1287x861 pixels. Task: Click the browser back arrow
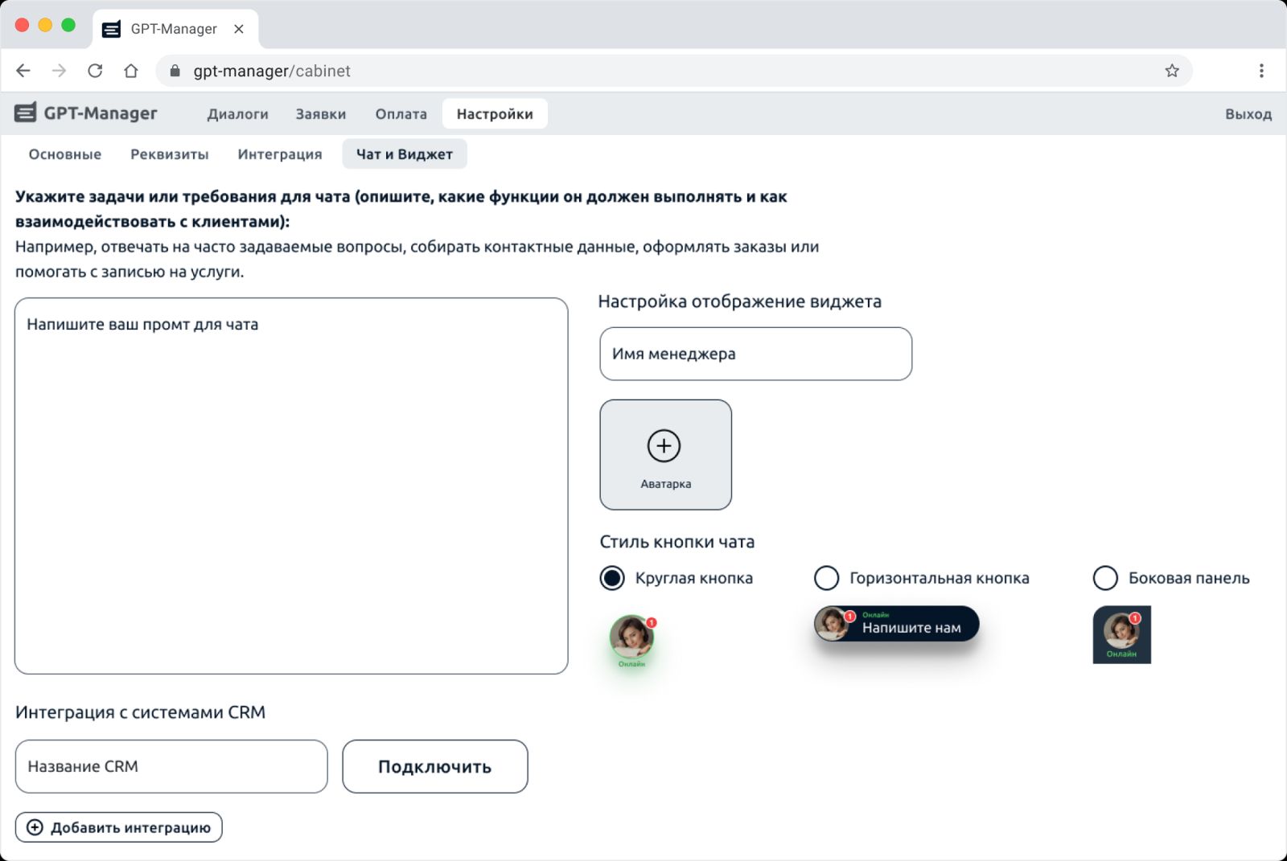point(23,71)
